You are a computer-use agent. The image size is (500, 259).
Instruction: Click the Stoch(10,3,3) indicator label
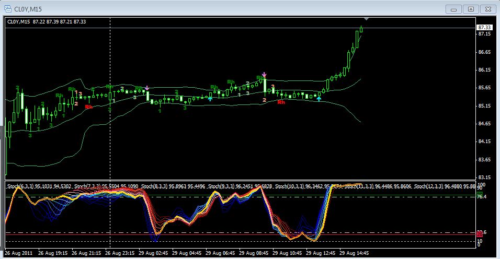pos(308,186)
